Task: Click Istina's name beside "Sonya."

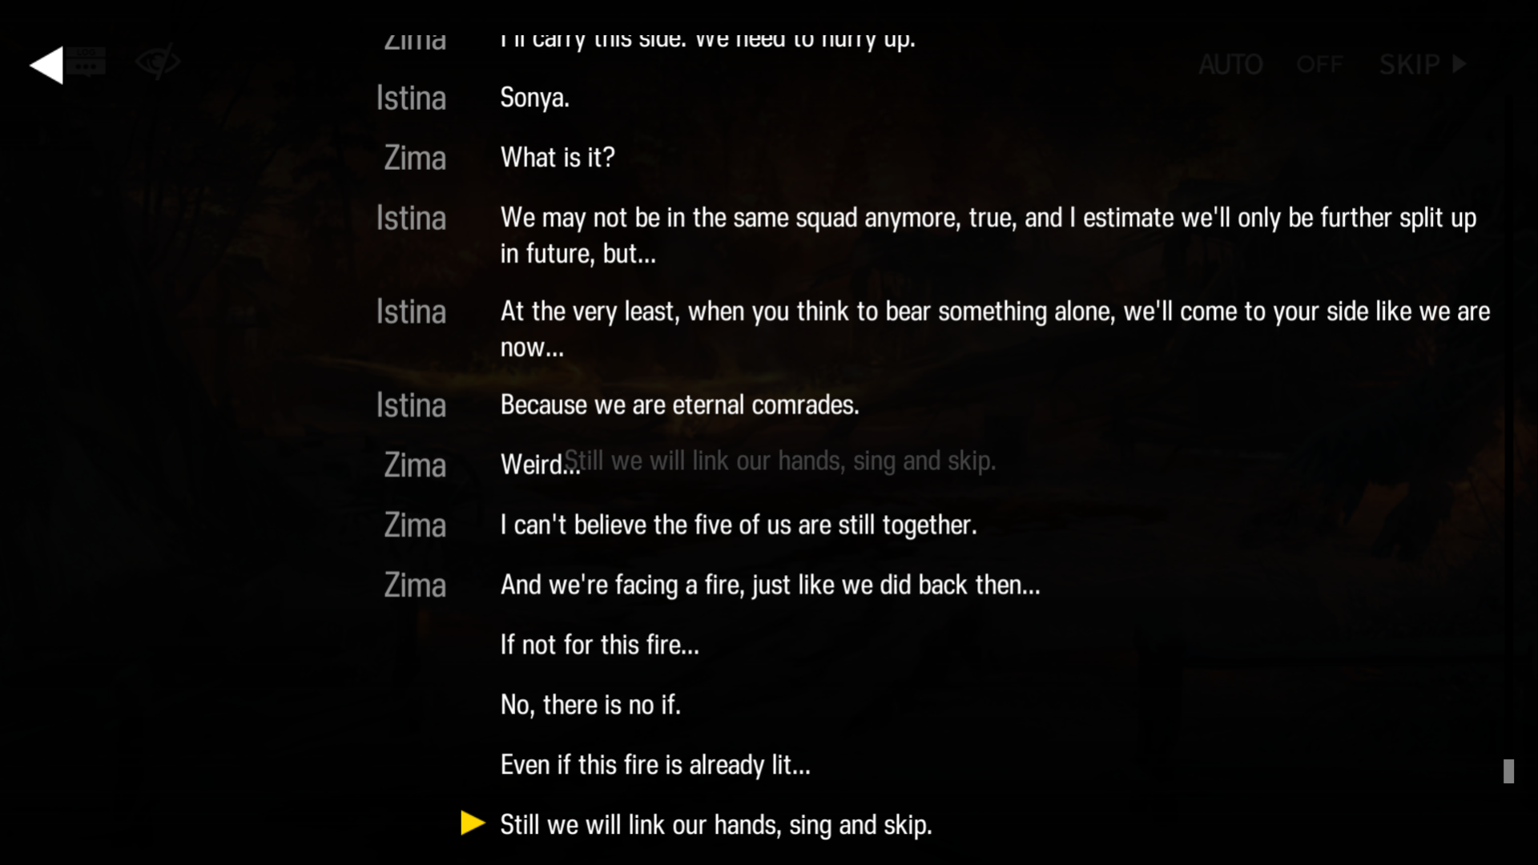Action: (411, 98)
